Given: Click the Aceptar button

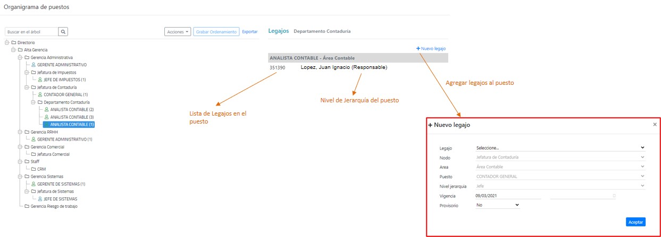Looking at the screenshot, I should pyautogui.click(x=635, y=222).
